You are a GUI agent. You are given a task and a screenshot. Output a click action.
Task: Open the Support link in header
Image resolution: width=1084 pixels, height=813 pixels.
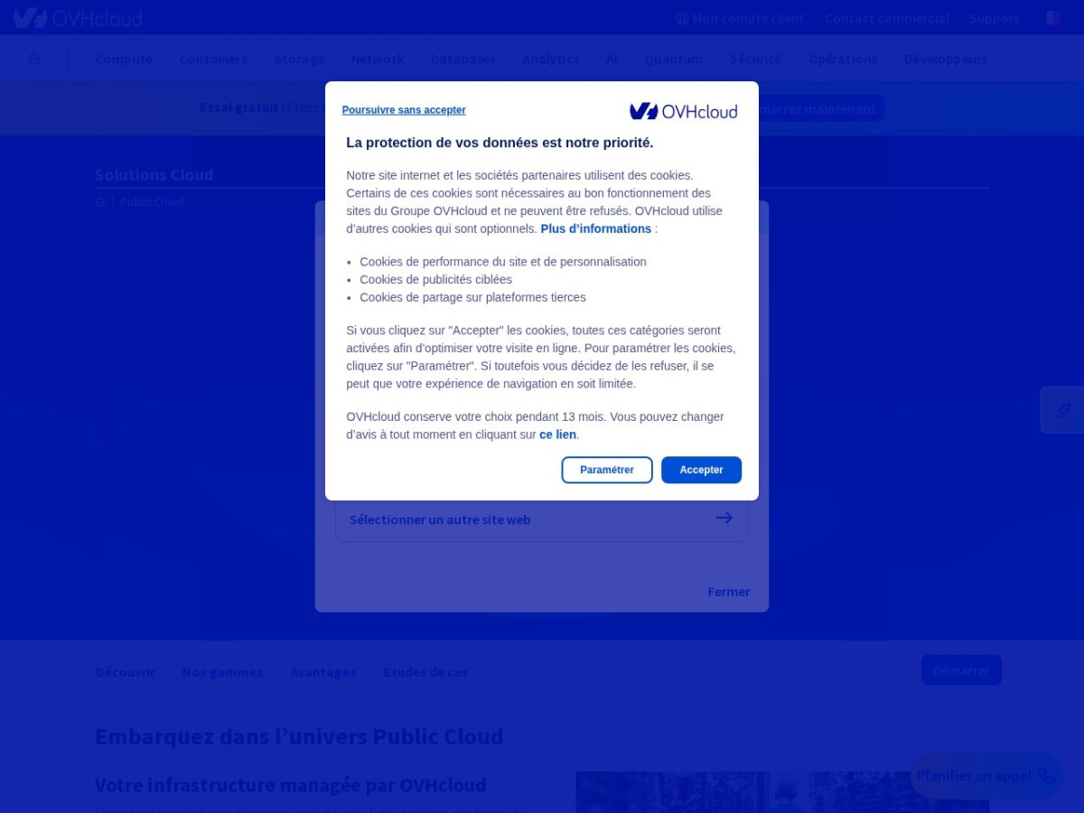(994, 18)
